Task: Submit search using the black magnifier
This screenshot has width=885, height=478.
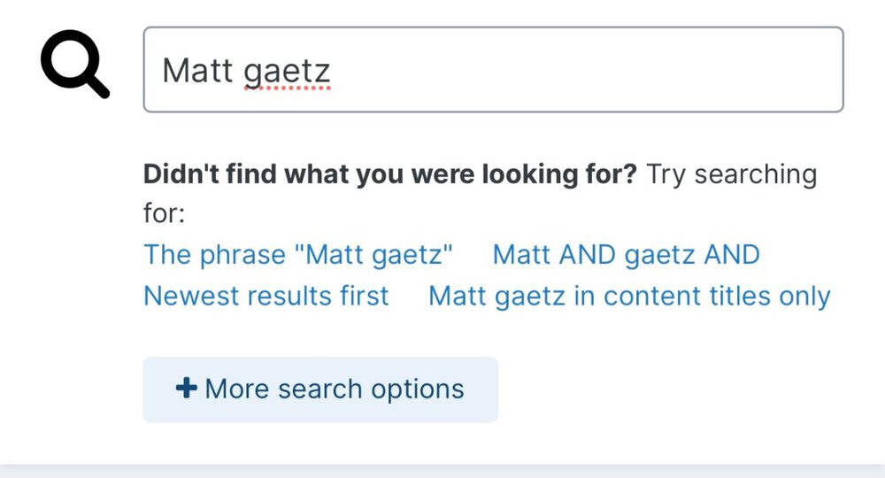Action: click(73, 69)
